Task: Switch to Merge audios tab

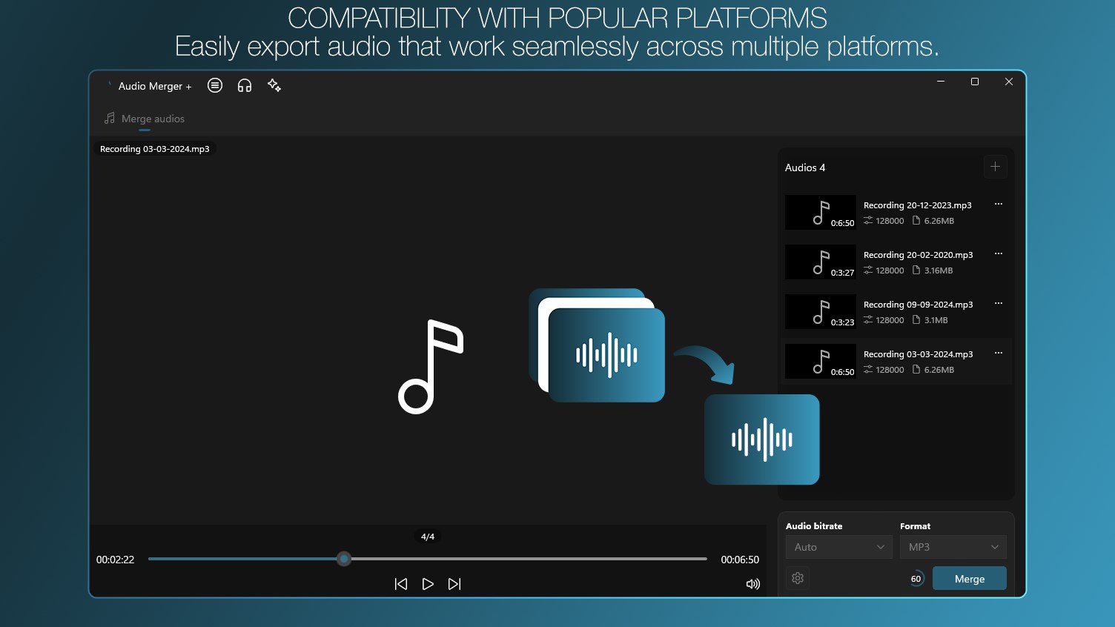Action: pos(145,119)
